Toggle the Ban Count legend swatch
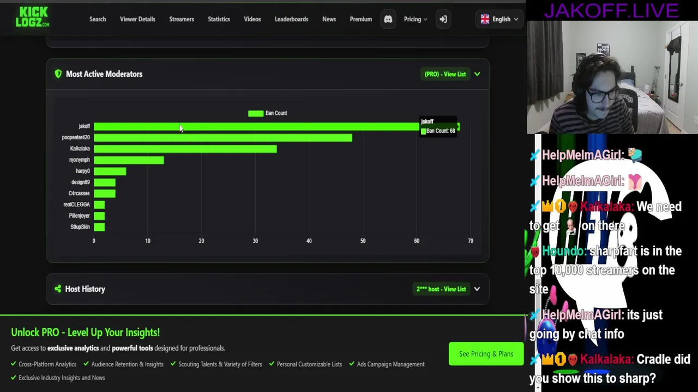The height and width of the screenshot is (392, 698). 256,113
